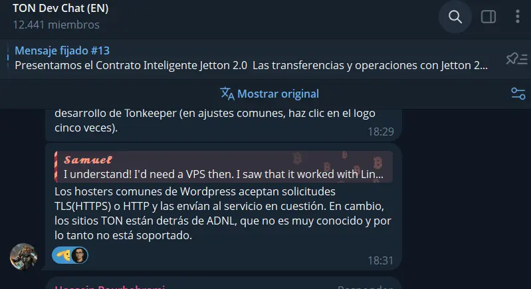Open the sender's profile avatar picture
The width and height of the screenshot is (531, 289).
point(23,256)
